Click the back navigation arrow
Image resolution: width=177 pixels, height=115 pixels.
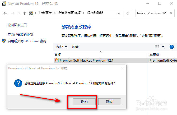point(5,13)
